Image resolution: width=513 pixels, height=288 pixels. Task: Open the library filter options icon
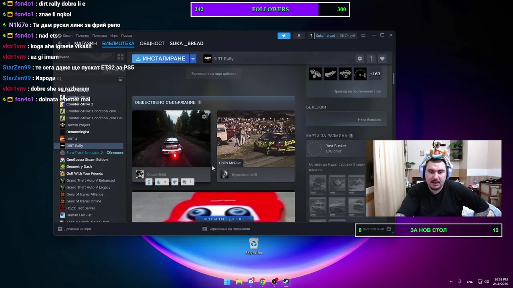(120, 79)
